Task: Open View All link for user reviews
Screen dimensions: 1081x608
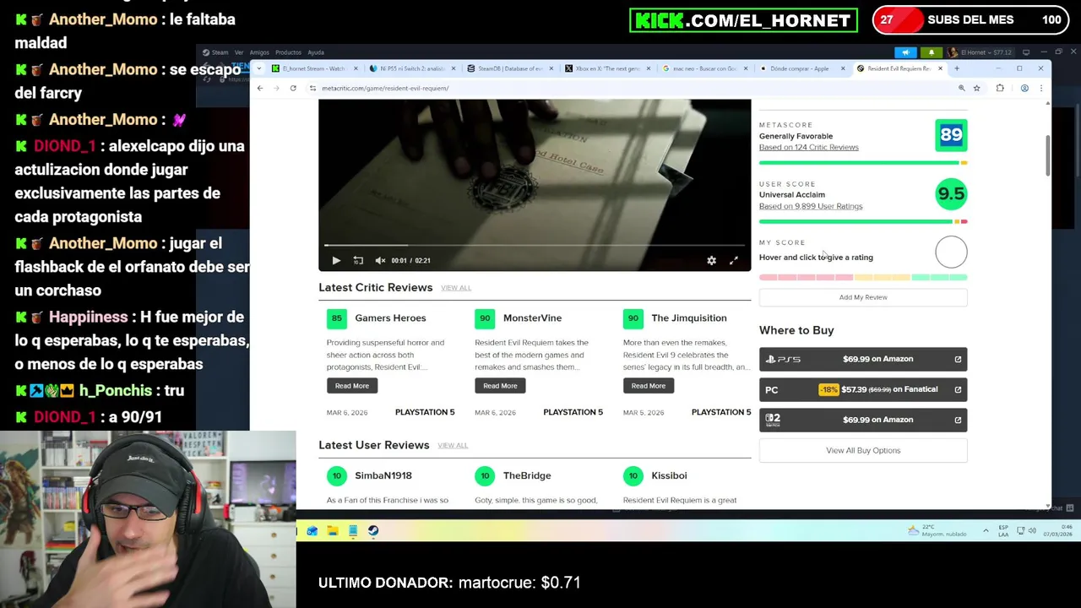Action: [x=453, y=445]
